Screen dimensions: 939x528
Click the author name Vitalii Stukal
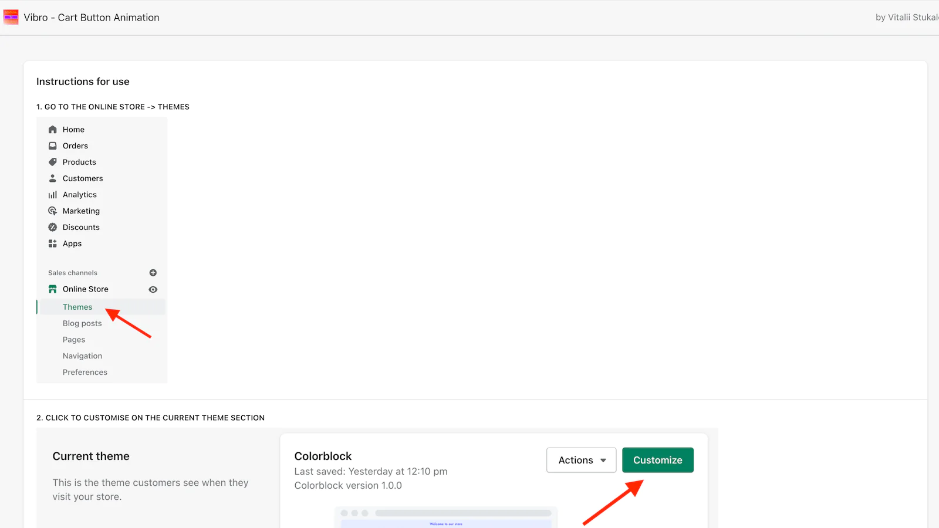coord(913,18)
